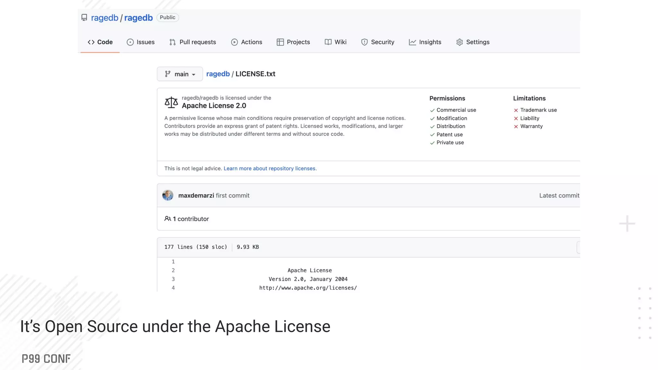Open the ragedb breadcrumb link
Viewport: 658px width, 370px height.
pyautogui.click(x=218, y=74)
